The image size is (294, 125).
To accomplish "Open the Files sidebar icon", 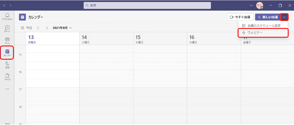I will [x=7, y=77].
